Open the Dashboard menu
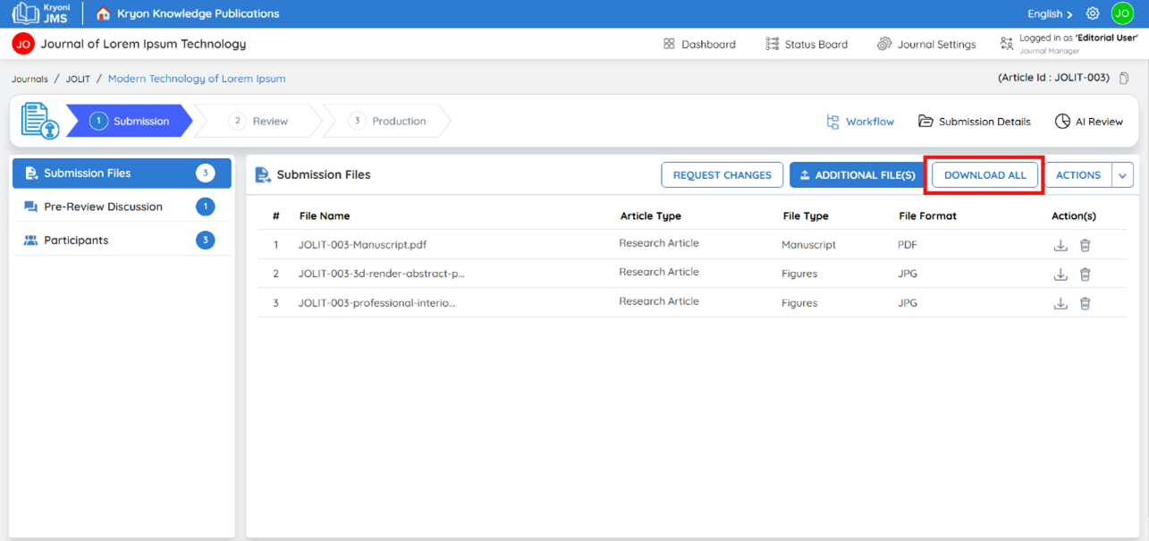This screenshot has width=1149, height=541. click(699, 44)
